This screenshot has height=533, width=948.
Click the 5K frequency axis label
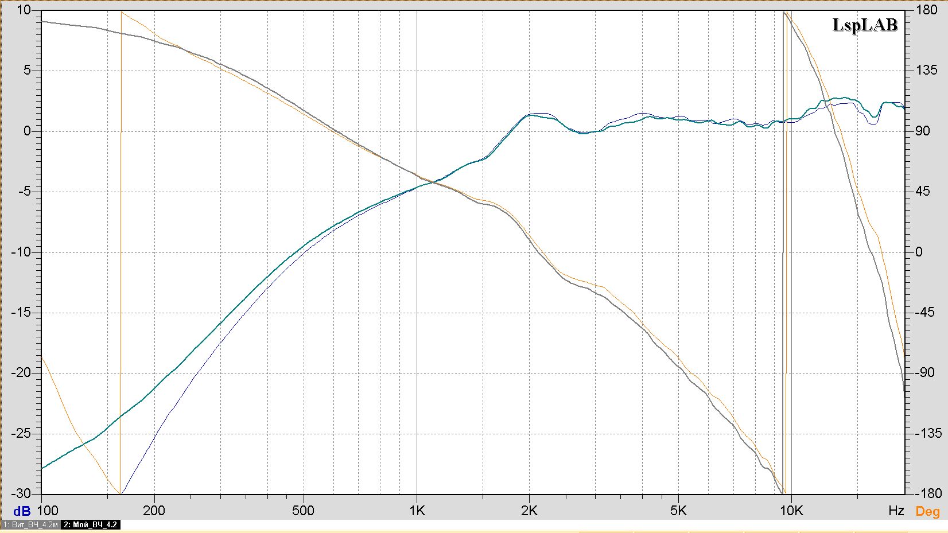pyautogui.click(x=678, y=511)
